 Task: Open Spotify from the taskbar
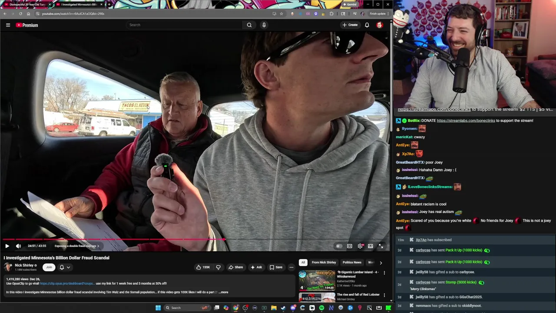(321, 308)
